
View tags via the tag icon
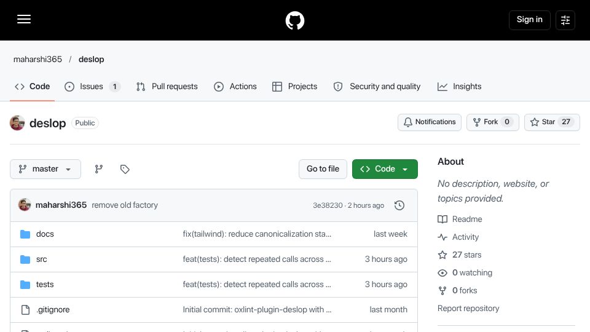click(125, 169)
